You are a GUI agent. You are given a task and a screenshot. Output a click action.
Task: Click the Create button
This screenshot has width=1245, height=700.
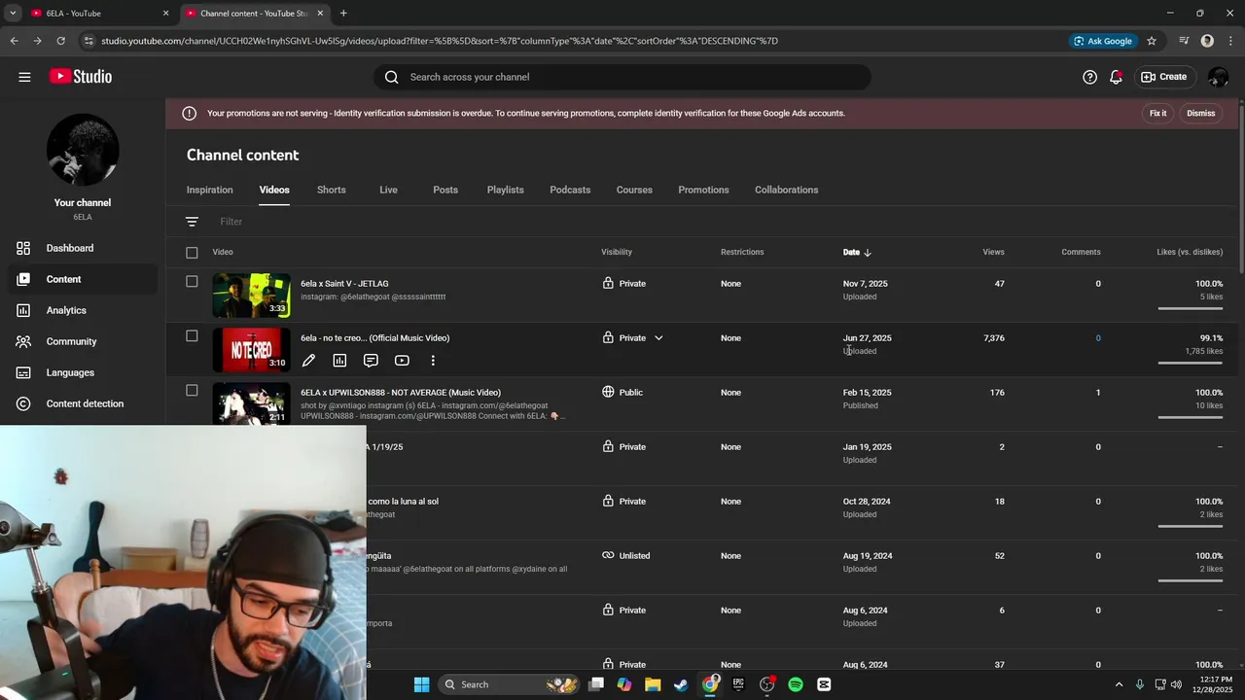coord(1164,77)
